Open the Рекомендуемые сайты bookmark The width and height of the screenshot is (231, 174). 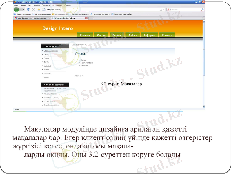pos(121,14)
